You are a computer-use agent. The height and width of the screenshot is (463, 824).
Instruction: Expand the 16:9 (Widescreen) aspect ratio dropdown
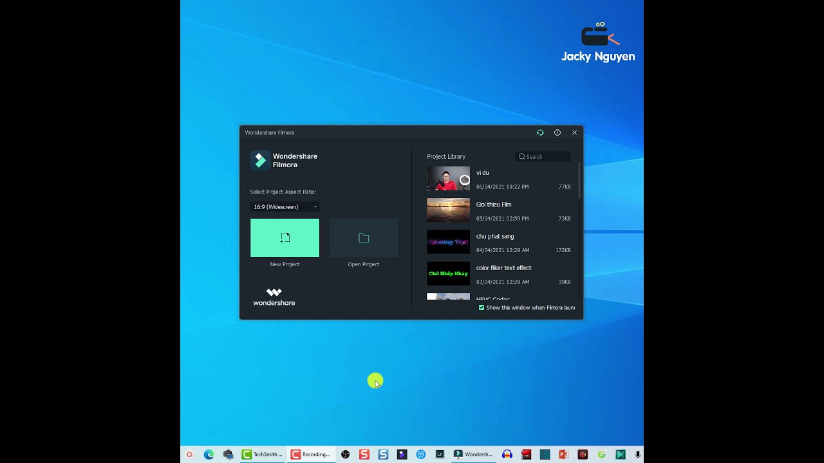285,206
